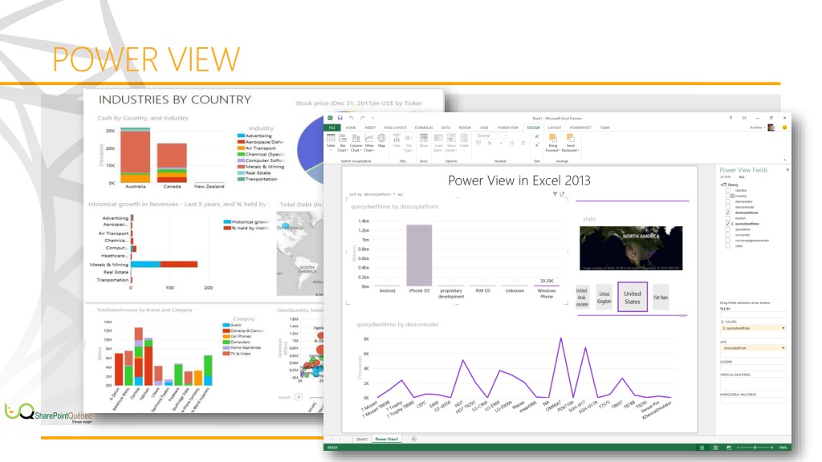822x462 pixels.
Task: Click the new sheet plus icon
Action: [x=413, y=439]
